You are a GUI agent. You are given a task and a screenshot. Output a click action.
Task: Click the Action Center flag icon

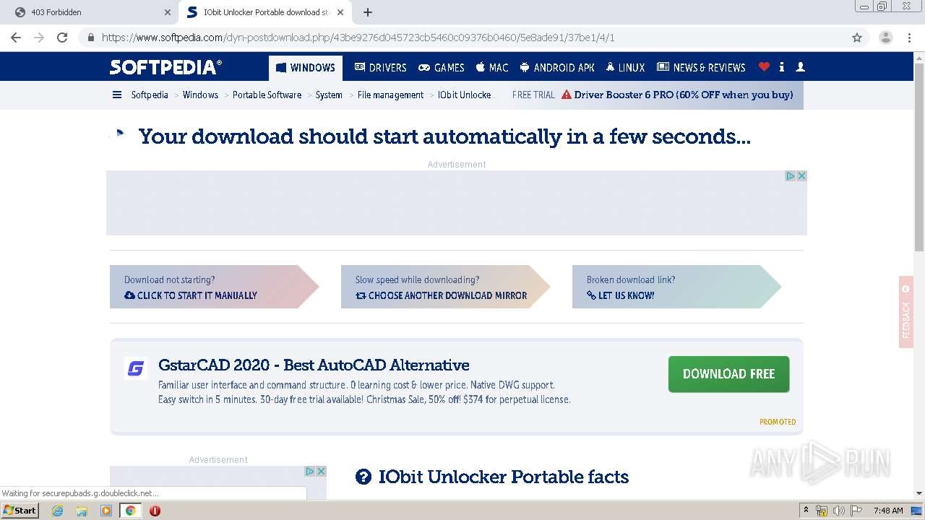coord(856,511)
